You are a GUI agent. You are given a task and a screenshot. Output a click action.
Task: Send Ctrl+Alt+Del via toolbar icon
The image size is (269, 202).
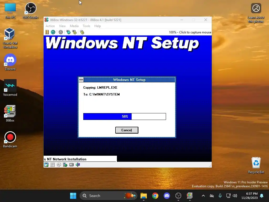pos(68,32)
